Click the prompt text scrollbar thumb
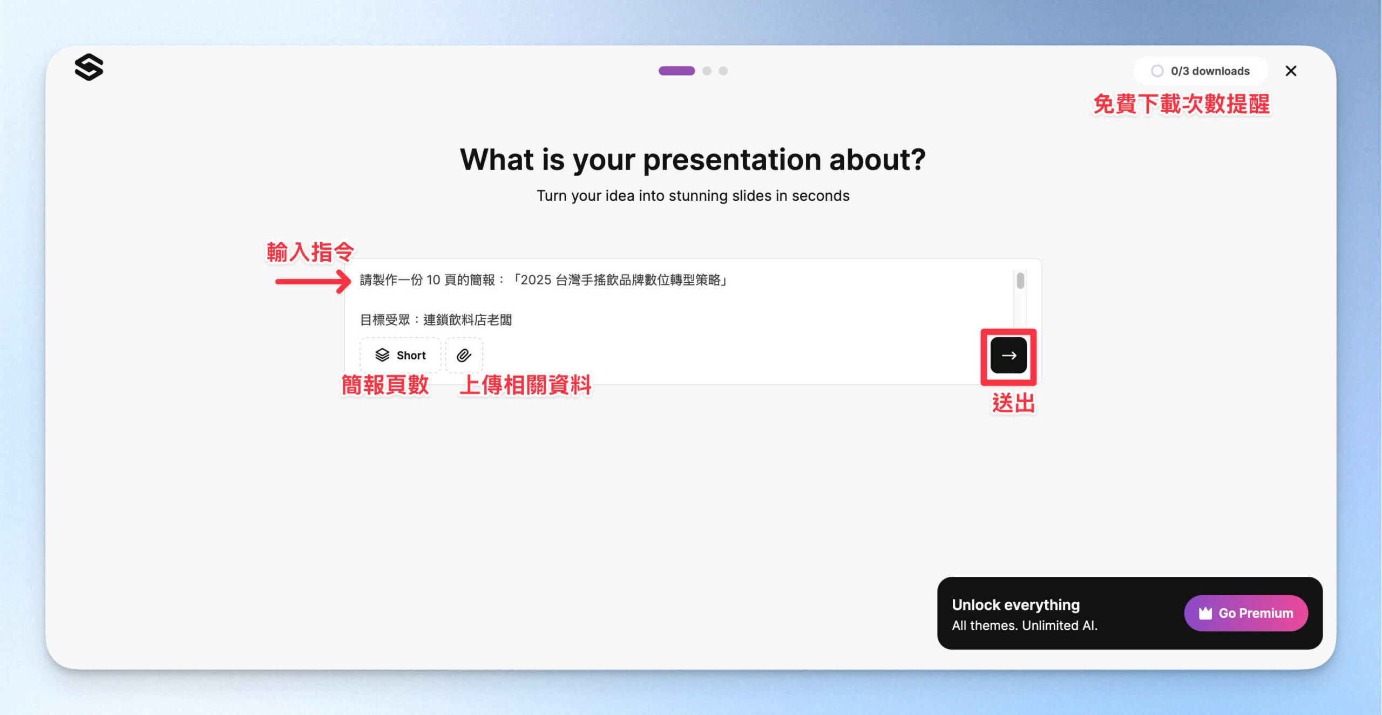 point(1020,281)
